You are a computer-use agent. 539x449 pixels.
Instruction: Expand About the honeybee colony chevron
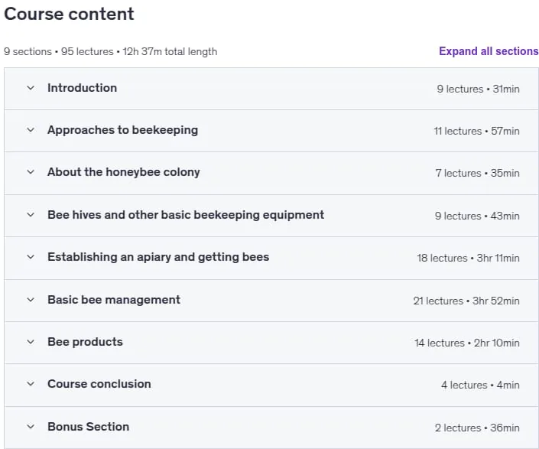pyautogui.click(x=31, y=172)
